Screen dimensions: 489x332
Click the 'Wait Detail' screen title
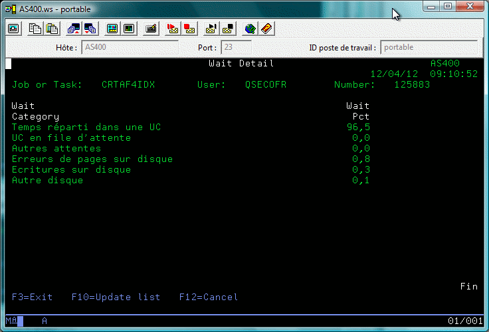coord(241,64)
